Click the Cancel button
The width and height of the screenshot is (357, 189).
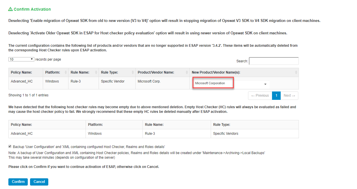39,182
